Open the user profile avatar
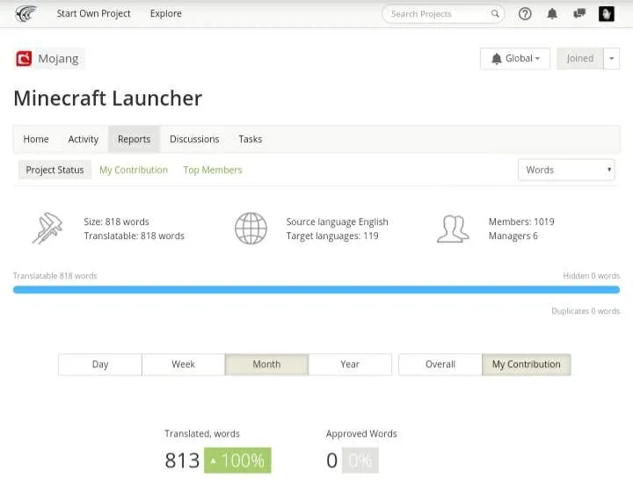This screenshot has width=633, height=493. (606, 14)
